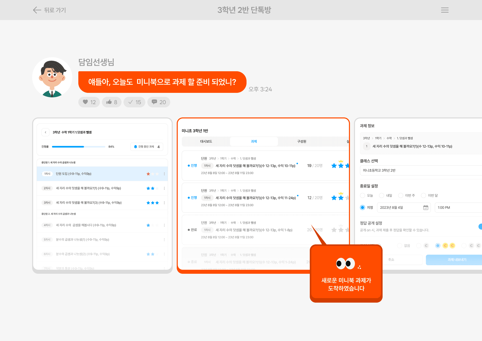The width and height of the screenshot is (482, 341).
Task: Click the new 미니북 assignment notification popup
Action: tap(346, 274)
